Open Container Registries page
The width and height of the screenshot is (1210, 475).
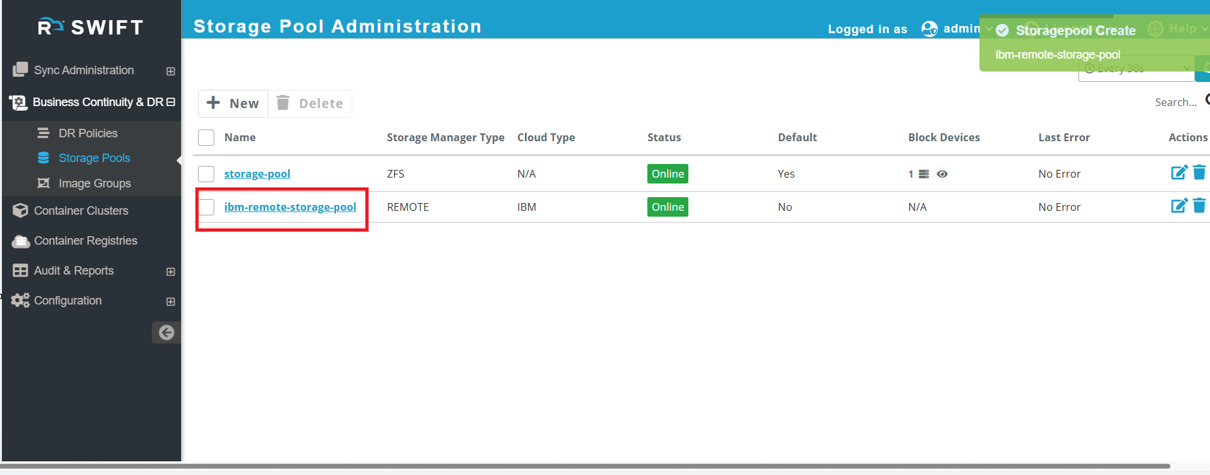(85, 241)
